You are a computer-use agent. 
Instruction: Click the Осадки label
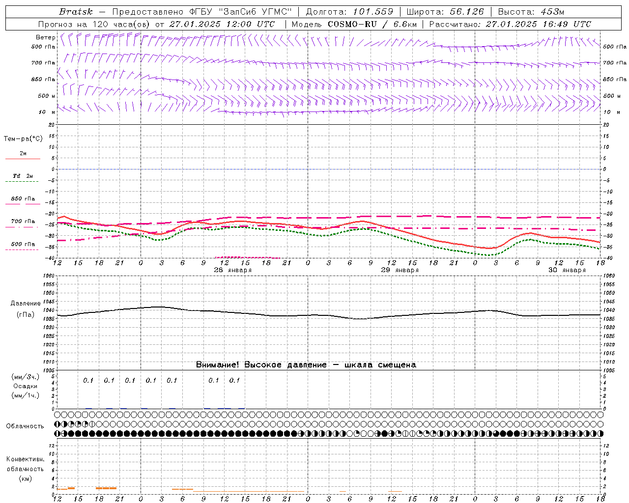click(x=26, y=386)
